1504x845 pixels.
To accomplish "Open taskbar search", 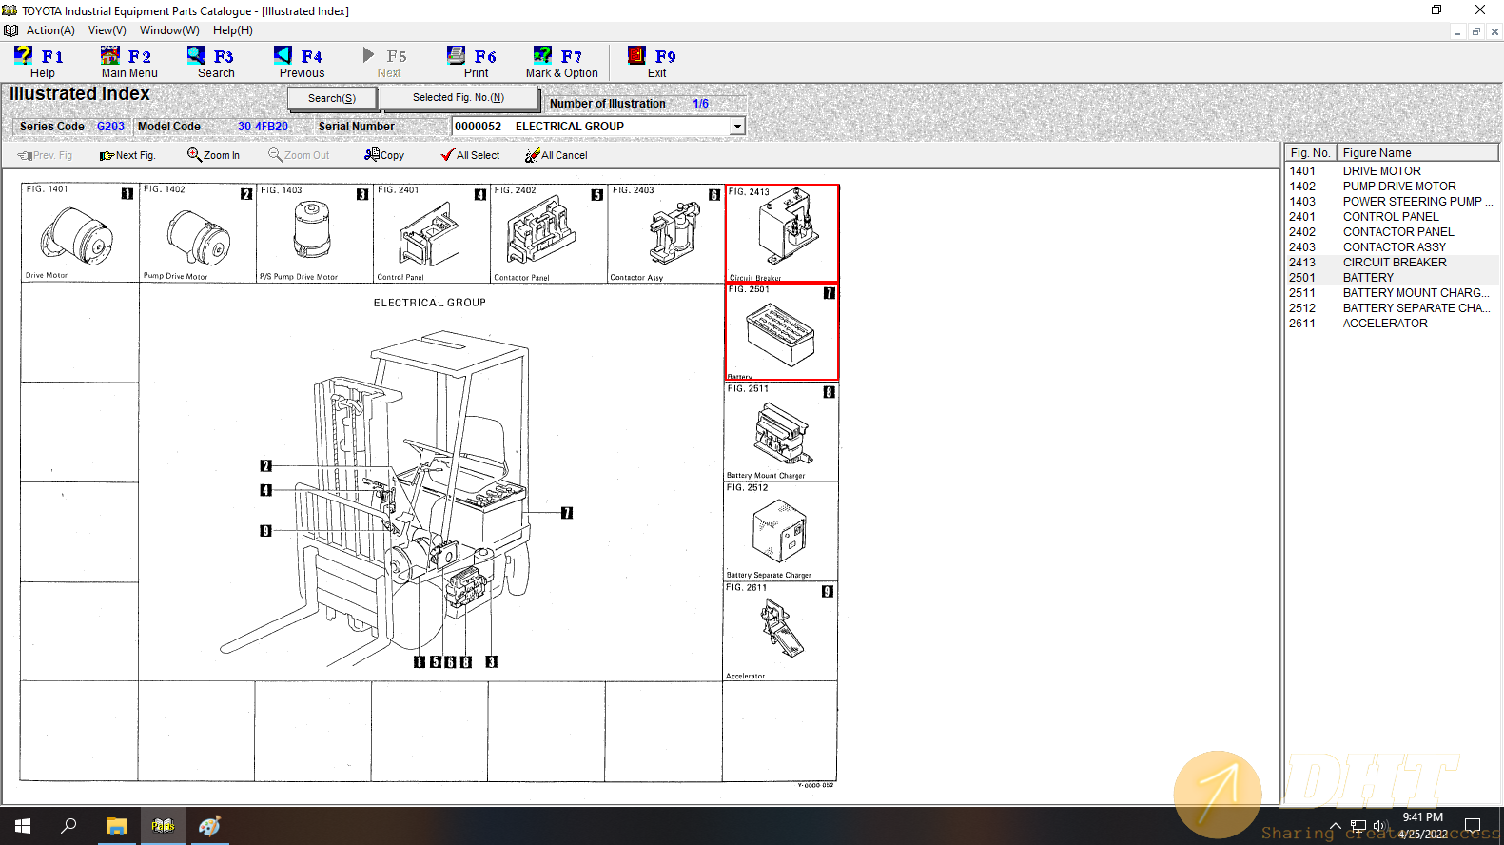I will [68, 826].
